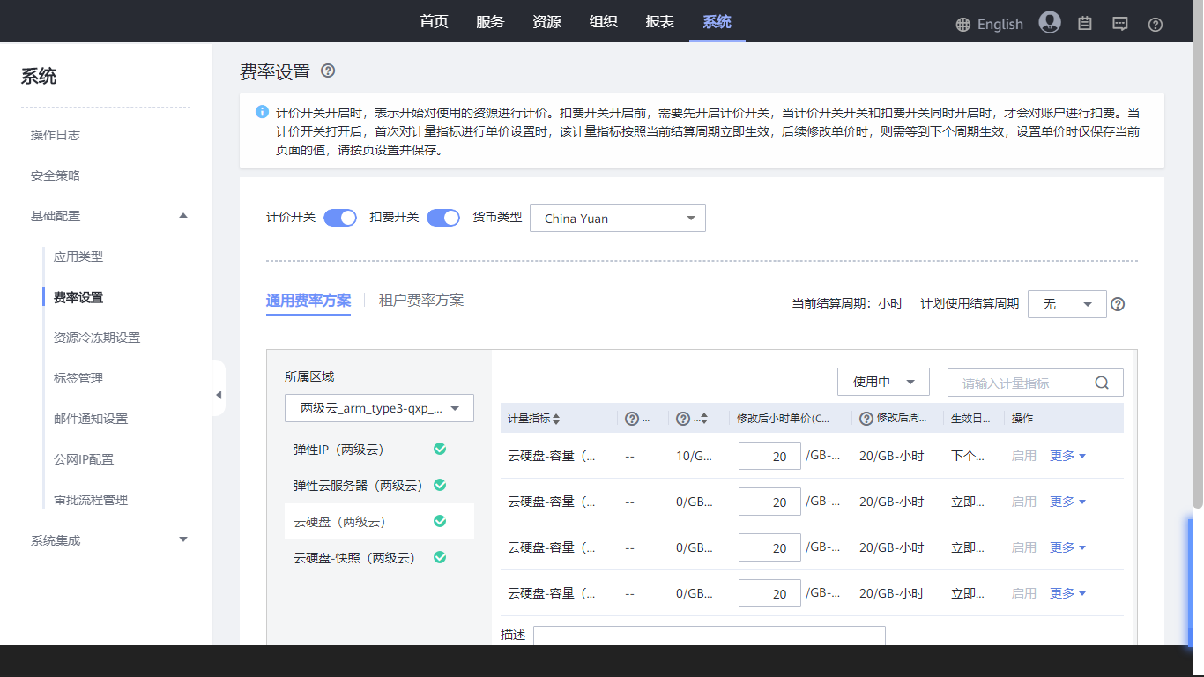Collapse the left sidebar with arrow handle
The width and height of the screenshot is (1204, 677).
pos(219,395)
